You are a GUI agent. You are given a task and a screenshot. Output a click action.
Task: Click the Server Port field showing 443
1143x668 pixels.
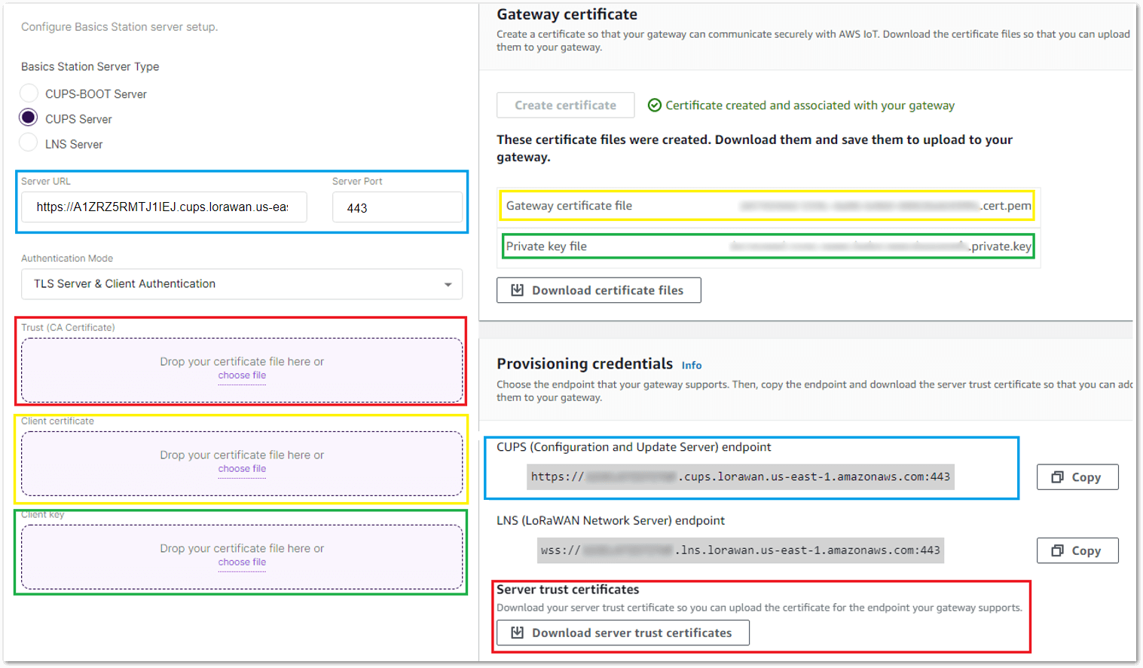(396, 207)
